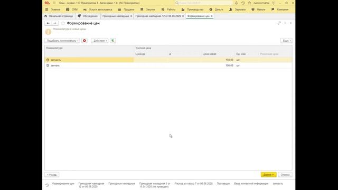Open the Ещё dropdown menu
Screen dimensions: 338x190
[286, 41]
